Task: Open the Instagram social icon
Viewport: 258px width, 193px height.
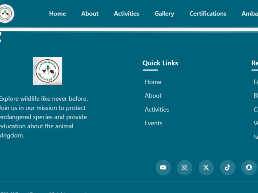Action: click(185, 168)
